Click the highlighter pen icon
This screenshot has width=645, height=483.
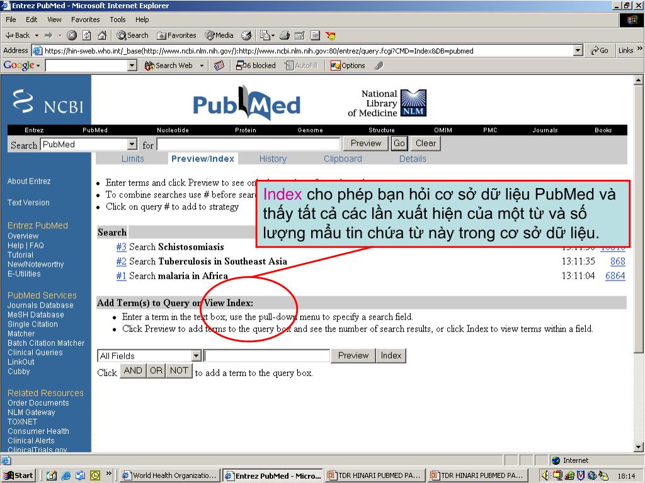click(379, 65)
